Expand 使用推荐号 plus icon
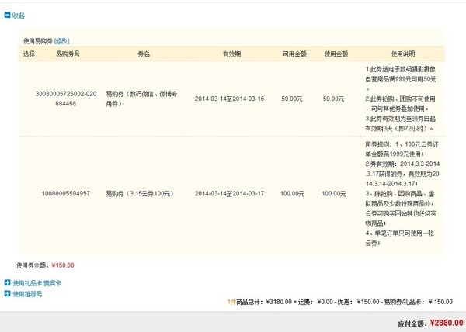Image resolution: width=466 pixels, height=332 pixels. (8, 293)
